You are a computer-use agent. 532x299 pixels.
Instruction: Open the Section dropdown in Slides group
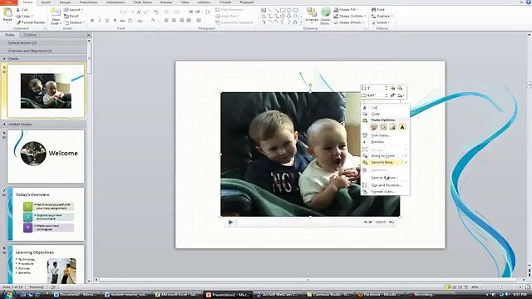(74, 22)
